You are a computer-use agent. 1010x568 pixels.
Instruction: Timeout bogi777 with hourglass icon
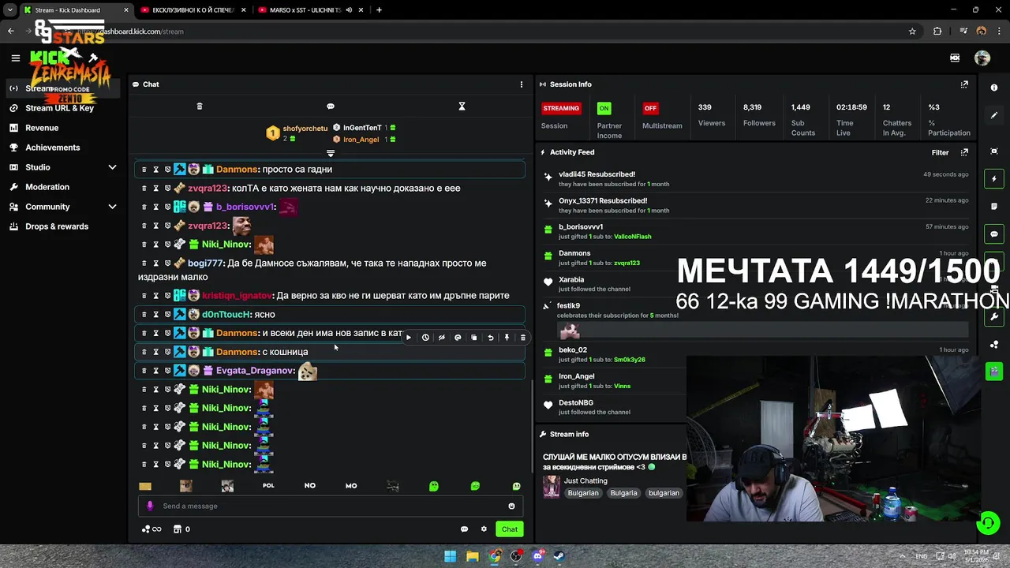pyautogui.click(x=155, y=263)
